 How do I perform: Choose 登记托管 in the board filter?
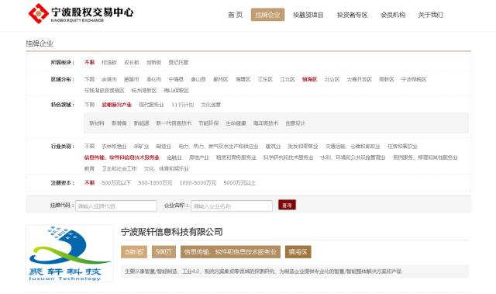click(x=178, y=62)
